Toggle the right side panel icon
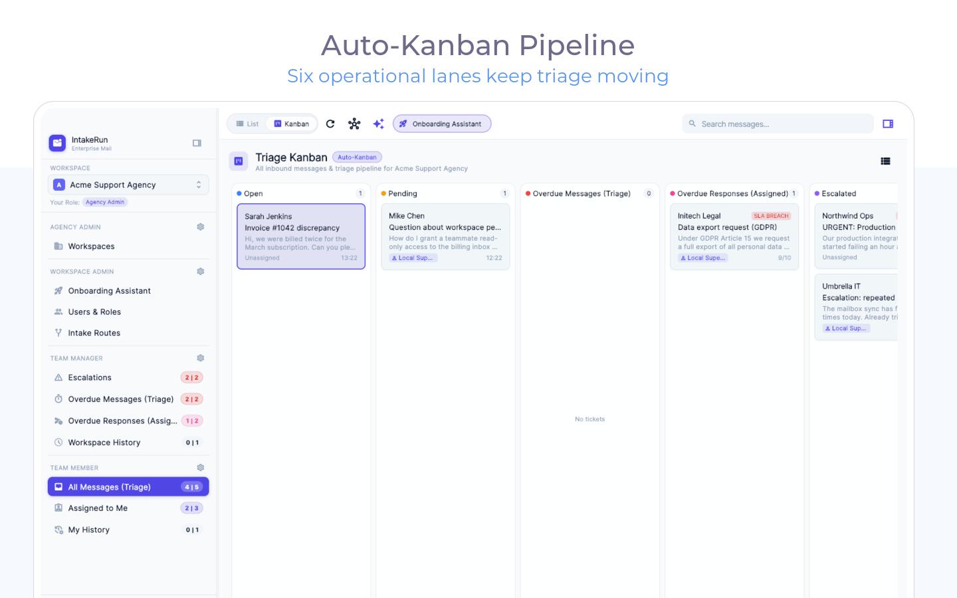 [888, 124]
